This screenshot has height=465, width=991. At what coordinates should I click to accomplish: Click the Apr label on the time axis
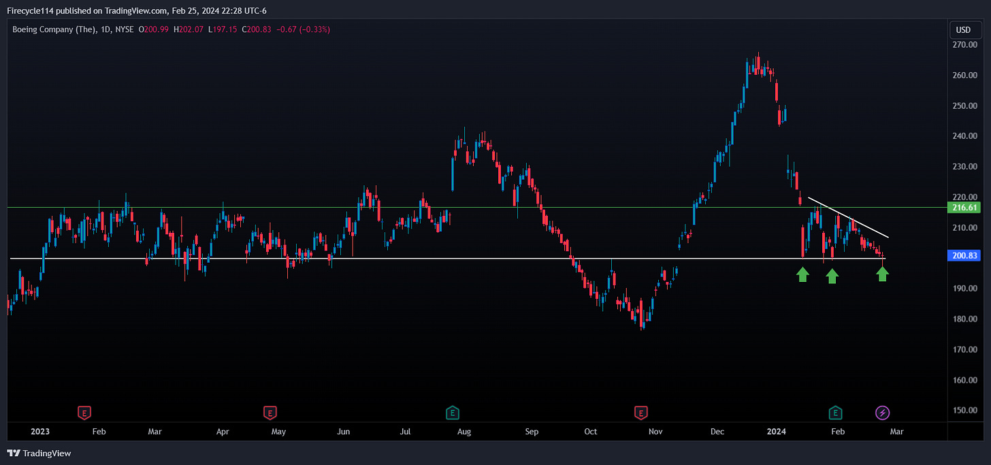pyautogui.click(x=223, y=432)
